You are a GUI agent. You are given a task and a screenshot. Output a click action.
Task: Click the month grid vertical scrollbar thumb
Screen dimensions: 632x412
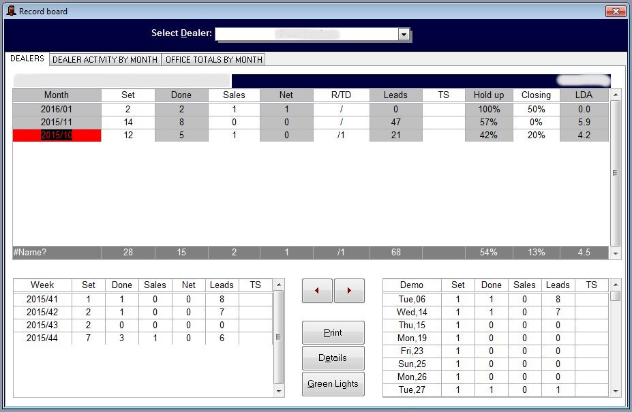coord(616,173)
